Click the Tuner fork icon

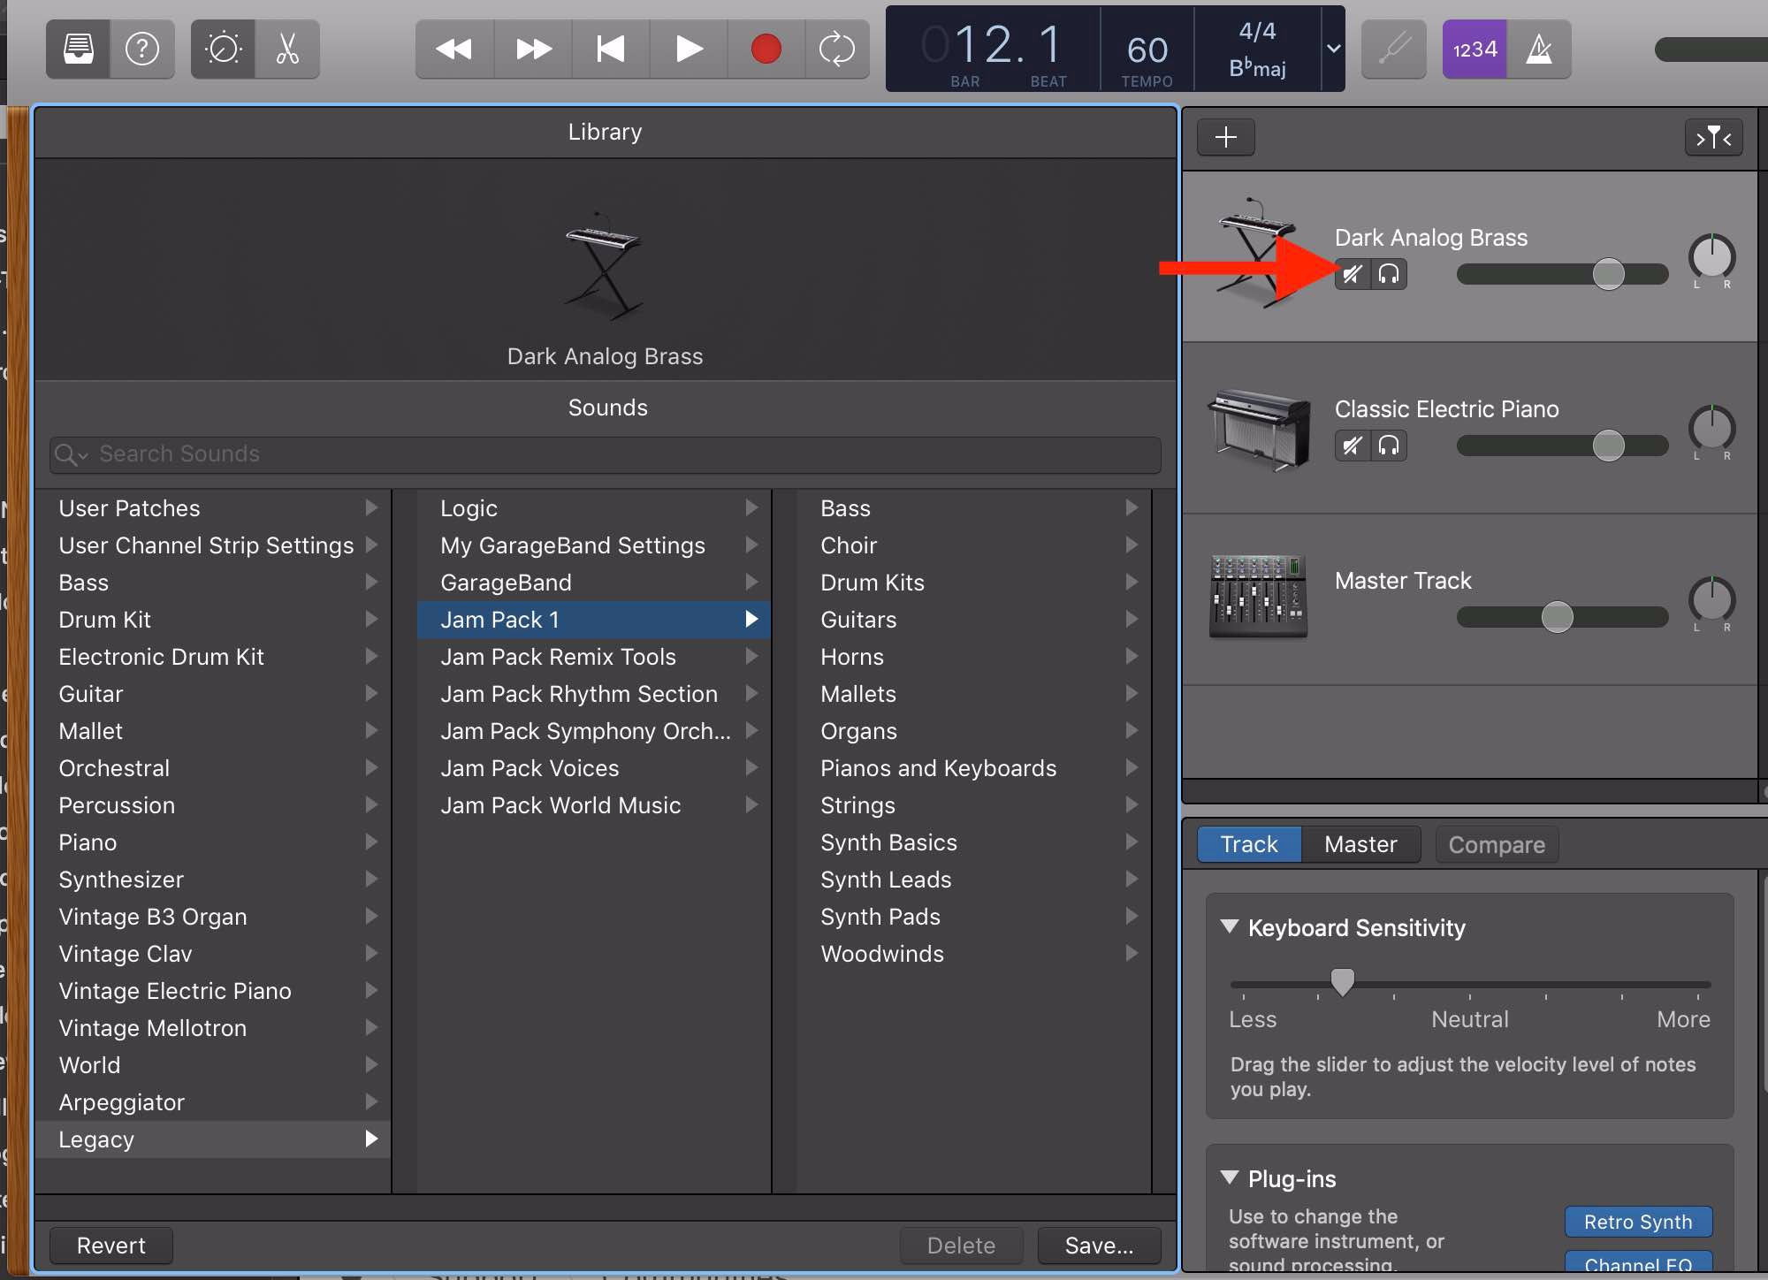pos(1393,49)
